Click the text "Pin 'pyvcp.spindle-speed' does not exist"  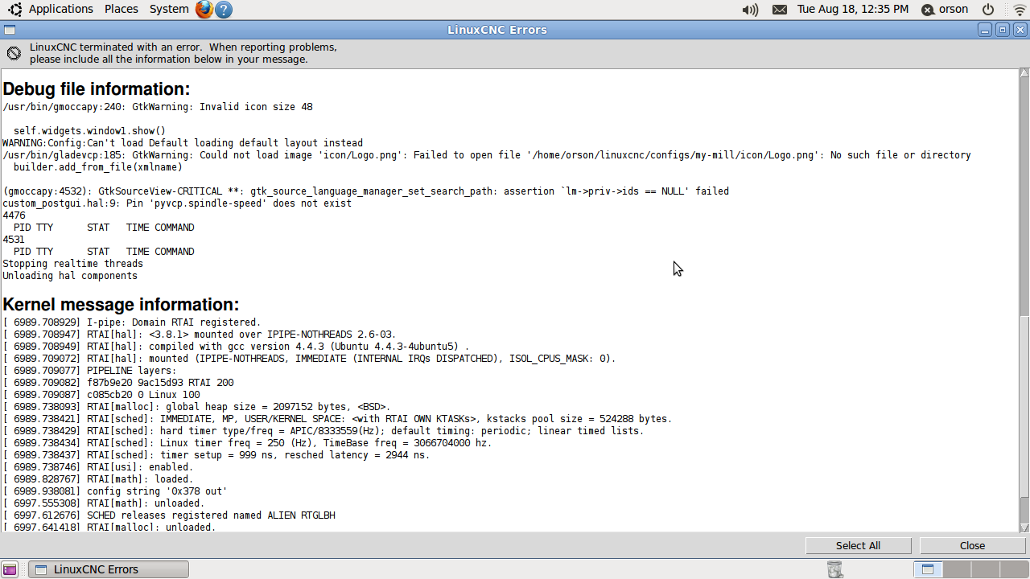pyautogui.click(x=239, y=203)
